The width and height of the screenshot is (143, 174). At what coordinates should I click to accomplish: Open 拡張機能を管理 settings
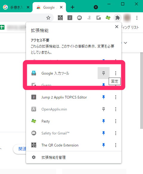pyautogui.click(x=74, y=157)
